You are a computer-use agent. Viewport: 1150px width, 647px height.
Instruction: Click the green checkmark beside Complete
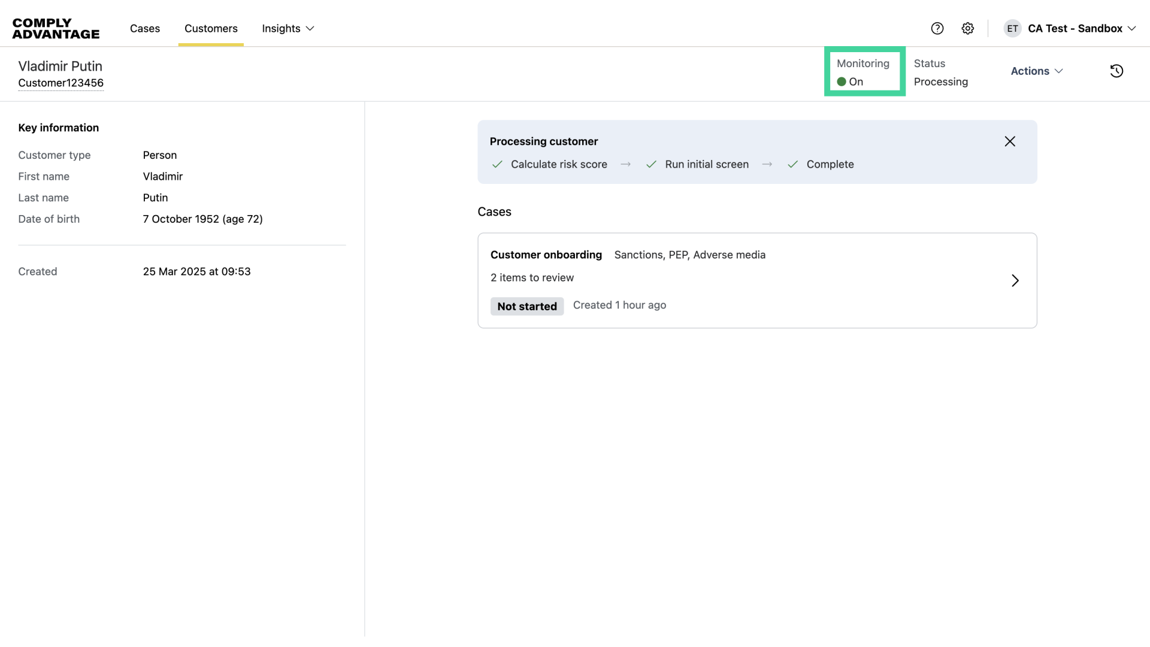(x=793, y=164)
